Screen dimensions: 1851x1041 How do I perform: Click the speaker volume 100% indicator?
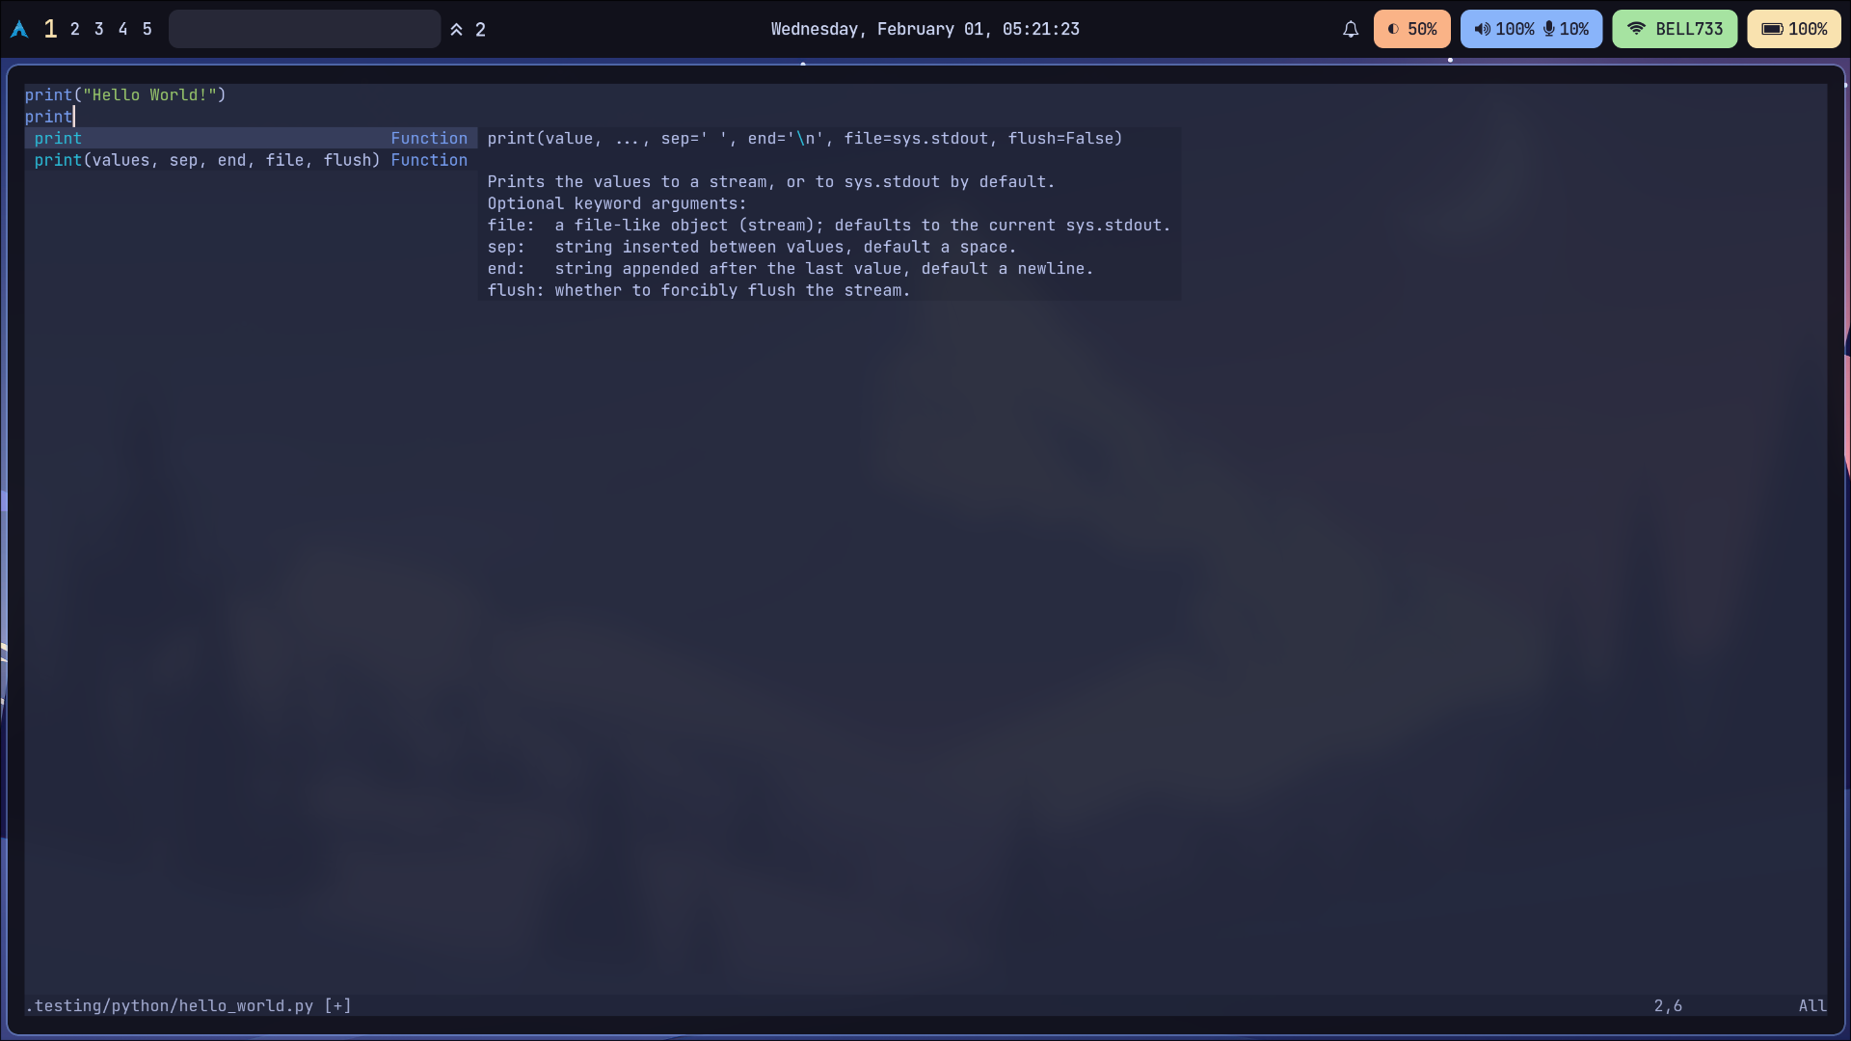click(1504, 29)
